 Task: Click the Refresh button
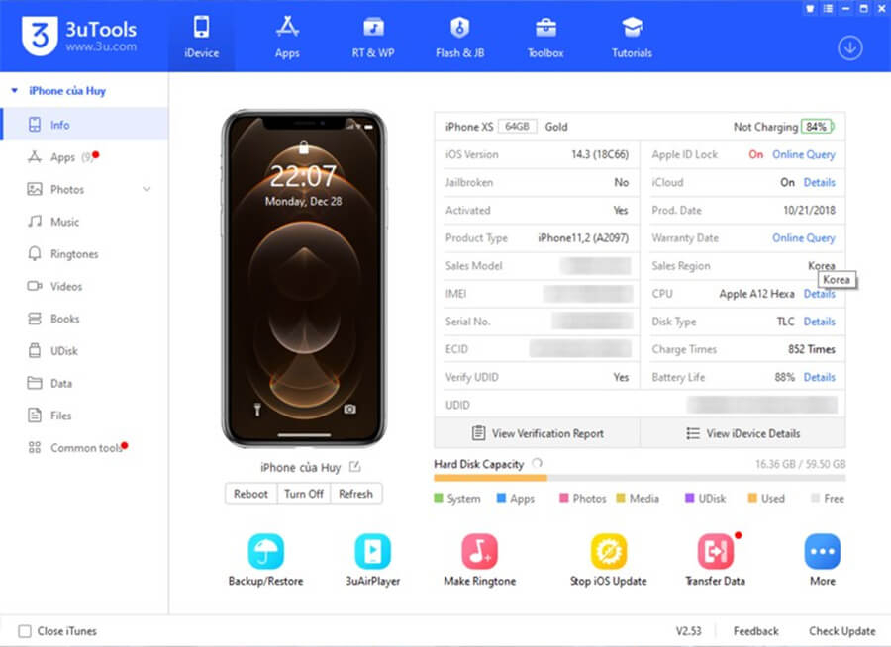[x=355, y=494]
